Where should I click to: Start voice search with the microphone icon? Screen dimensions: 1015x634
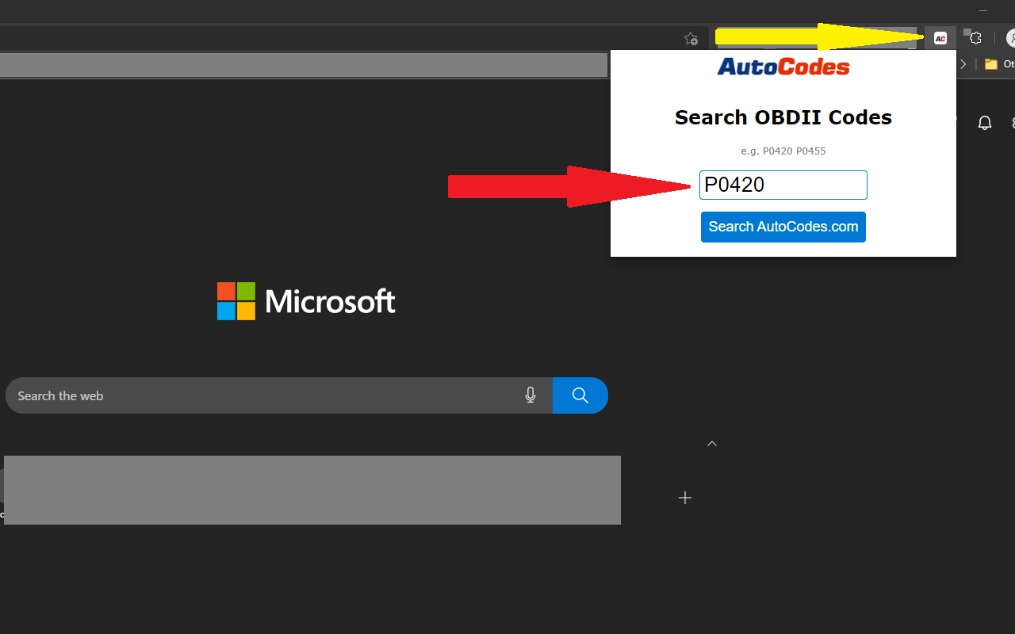click(530, 395)
